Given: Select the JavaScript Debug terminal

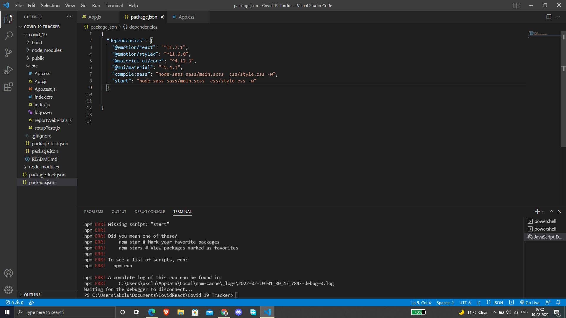Looking at the screenshot, I should [x=545, y=237].
